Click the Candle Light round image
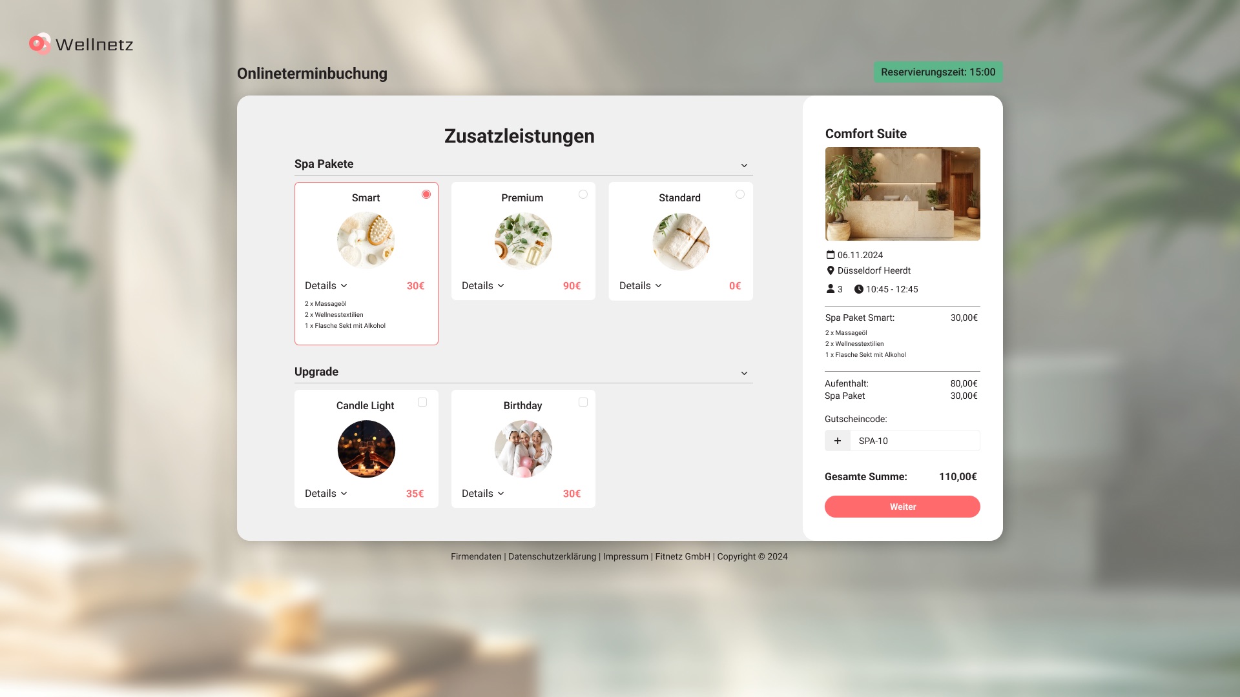1240x697 pixels. click(x=366, y=449)
